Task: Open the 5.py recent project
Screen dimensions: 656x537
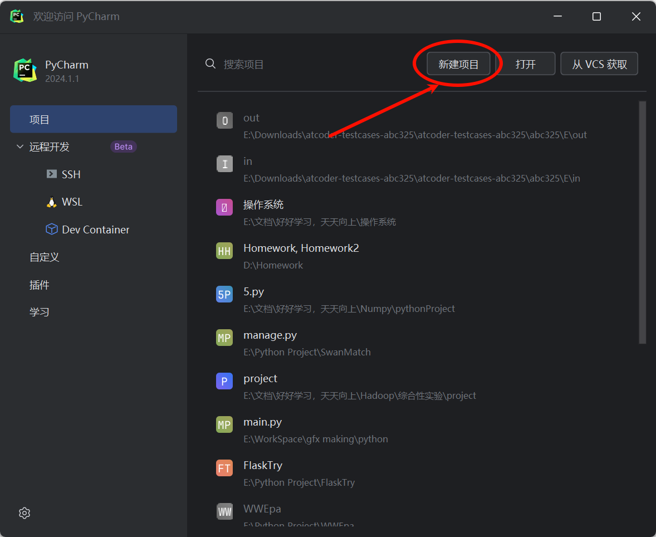Action: tap(418, 300)
